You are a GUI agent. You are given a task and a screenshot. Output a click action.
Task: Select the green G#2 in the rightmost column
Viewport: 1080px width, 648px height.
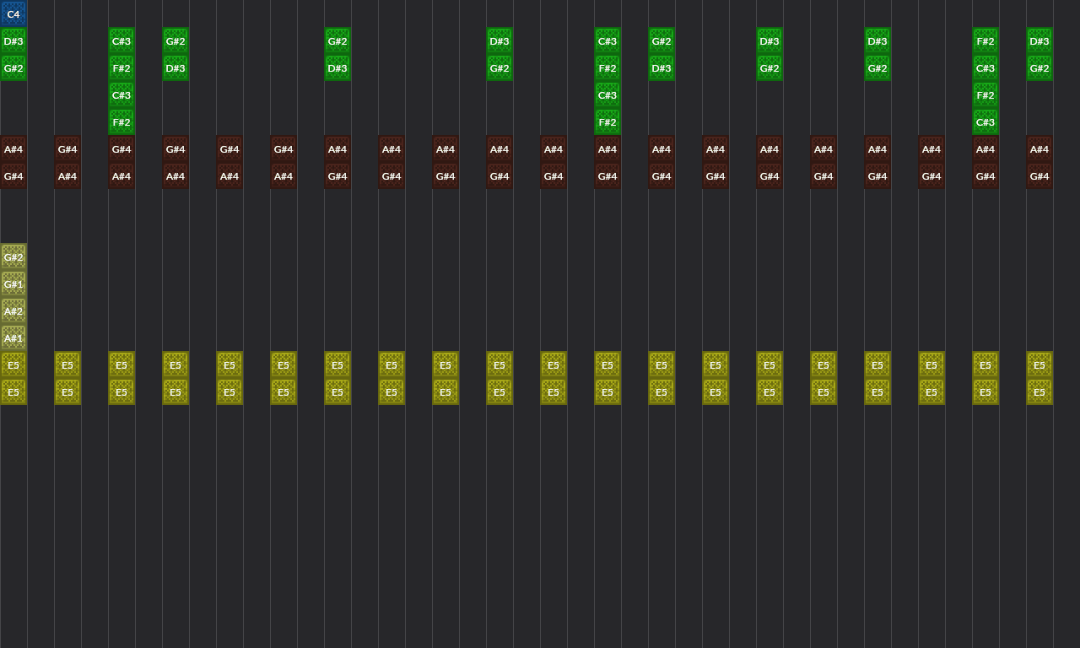tap(1039, 68)
